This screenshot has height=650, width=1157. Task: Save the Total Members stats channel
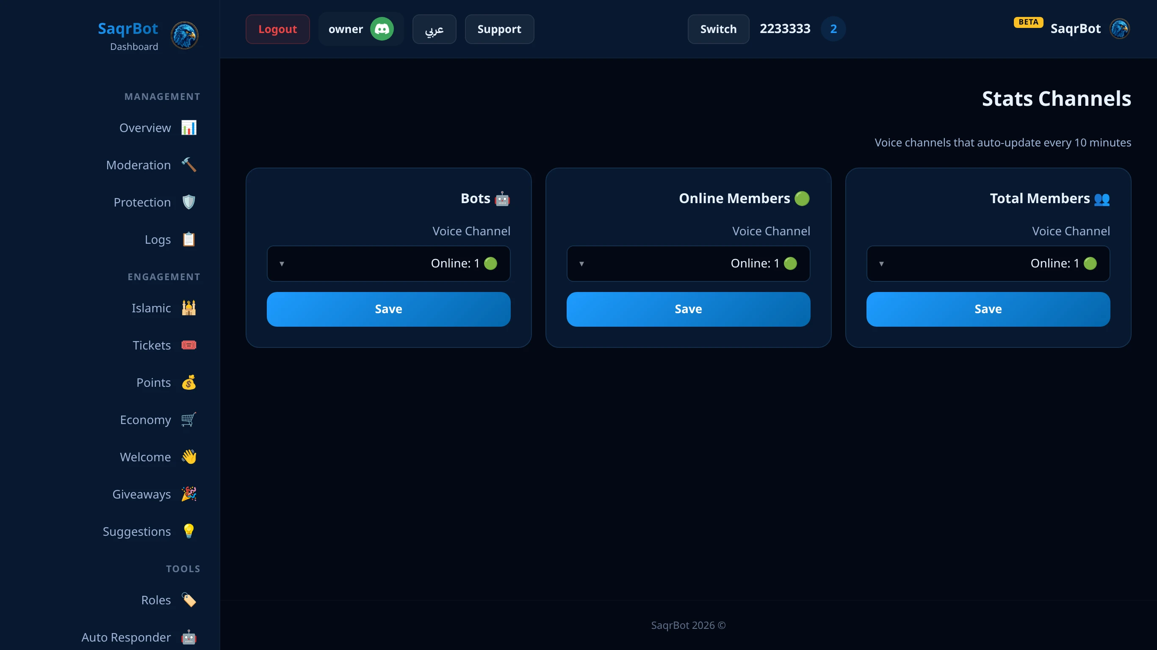988,309
